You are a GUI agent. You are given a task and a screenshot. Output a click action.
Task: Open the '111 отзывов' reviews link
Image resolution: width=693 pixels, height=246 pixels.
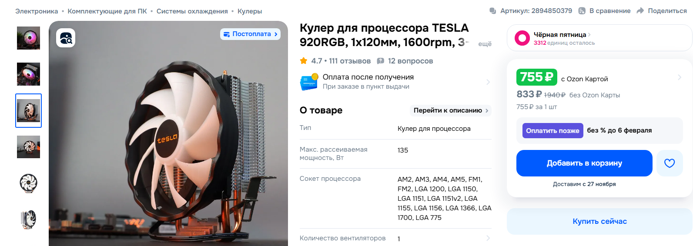tap(350, 61)
